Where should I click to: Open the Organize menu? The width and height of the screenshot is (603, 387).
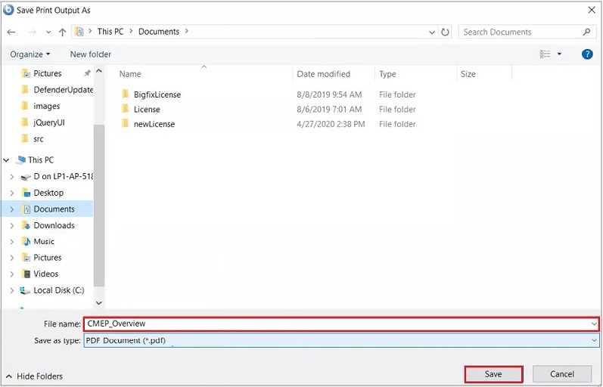(x=30, y=54)
